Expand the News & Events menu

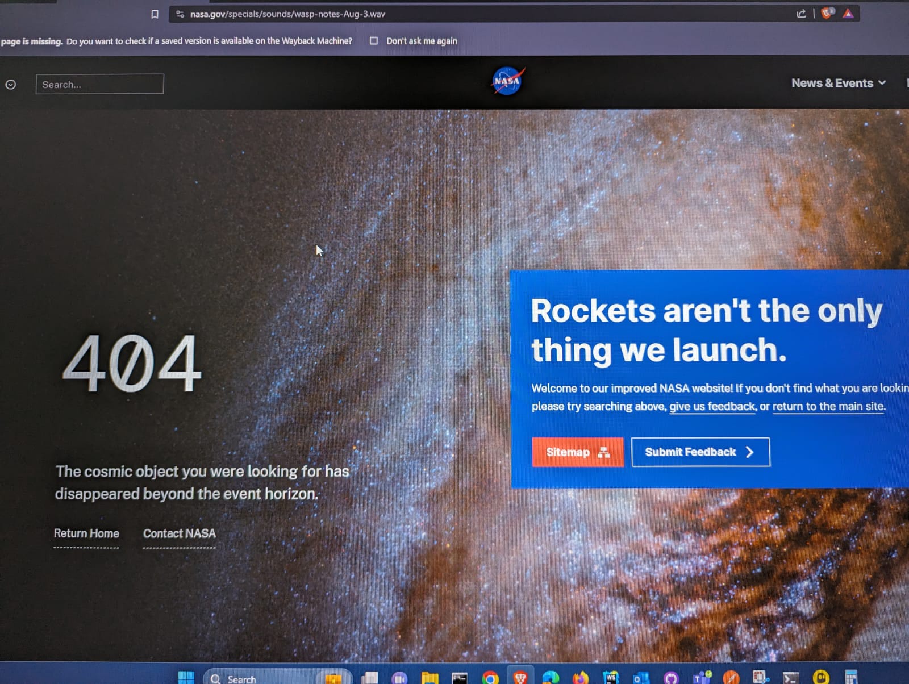pos(838,83)
